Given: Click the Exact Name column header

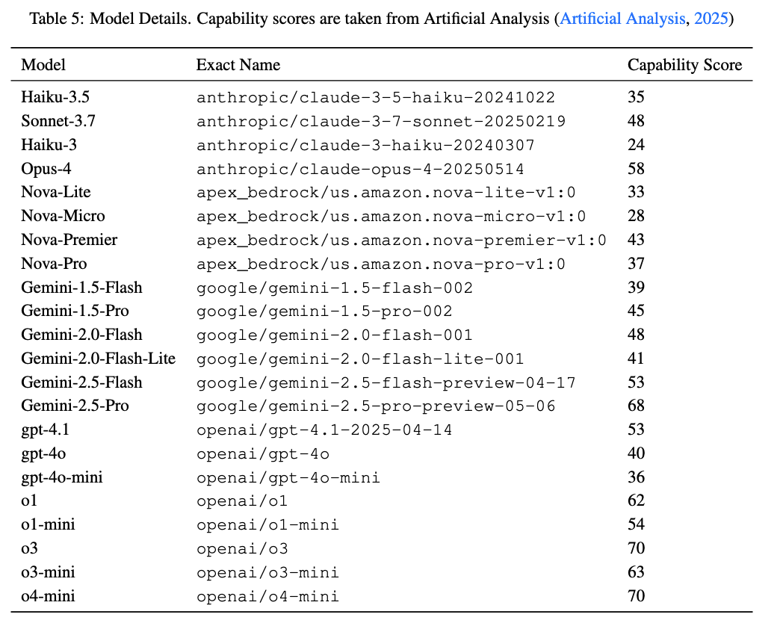Looking at the screenshot, I should [x=238, y=65].
